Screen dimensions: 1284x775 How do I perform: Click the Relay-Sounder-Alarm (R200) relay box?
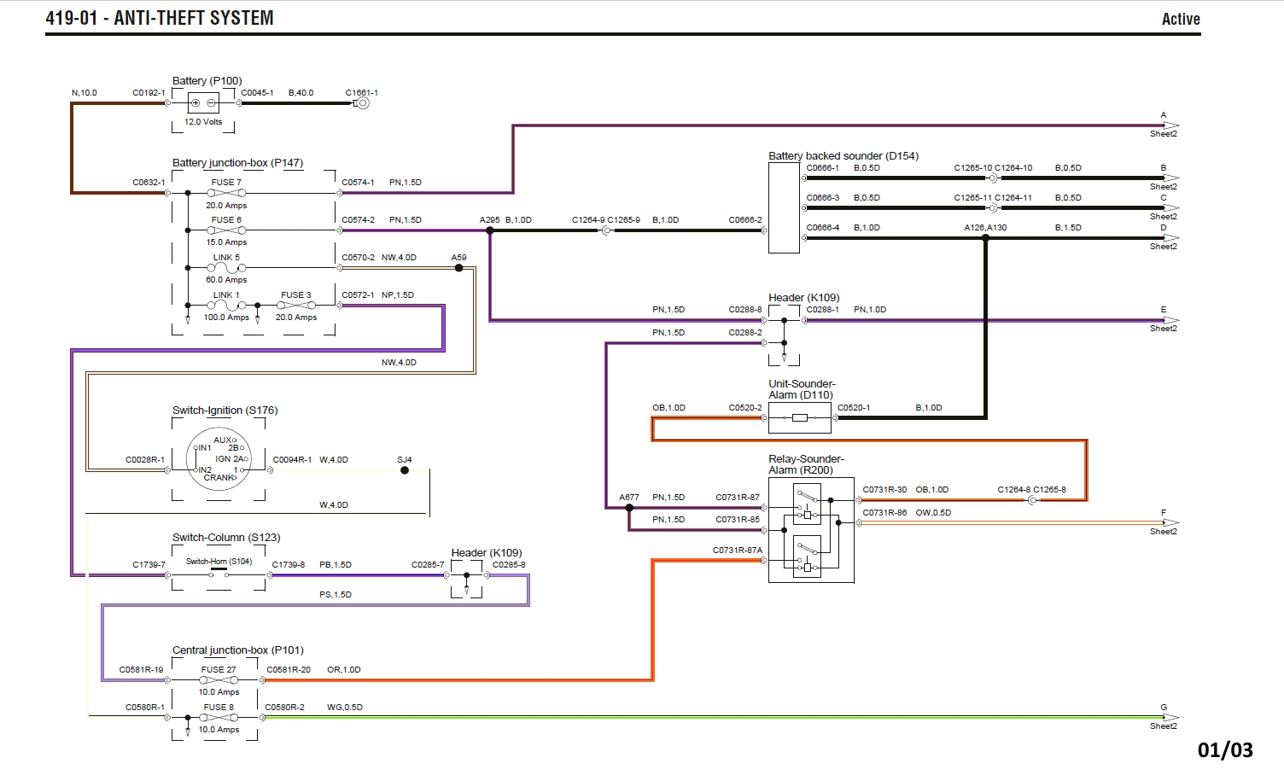(811, 530)
